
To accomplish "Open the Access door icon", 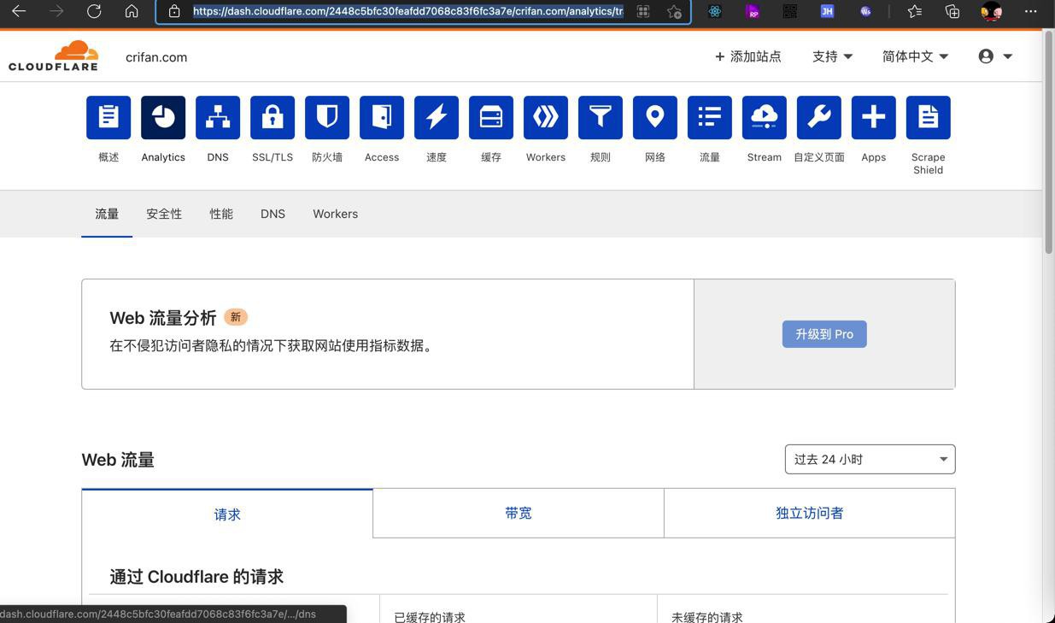I will tap(382, 117).
